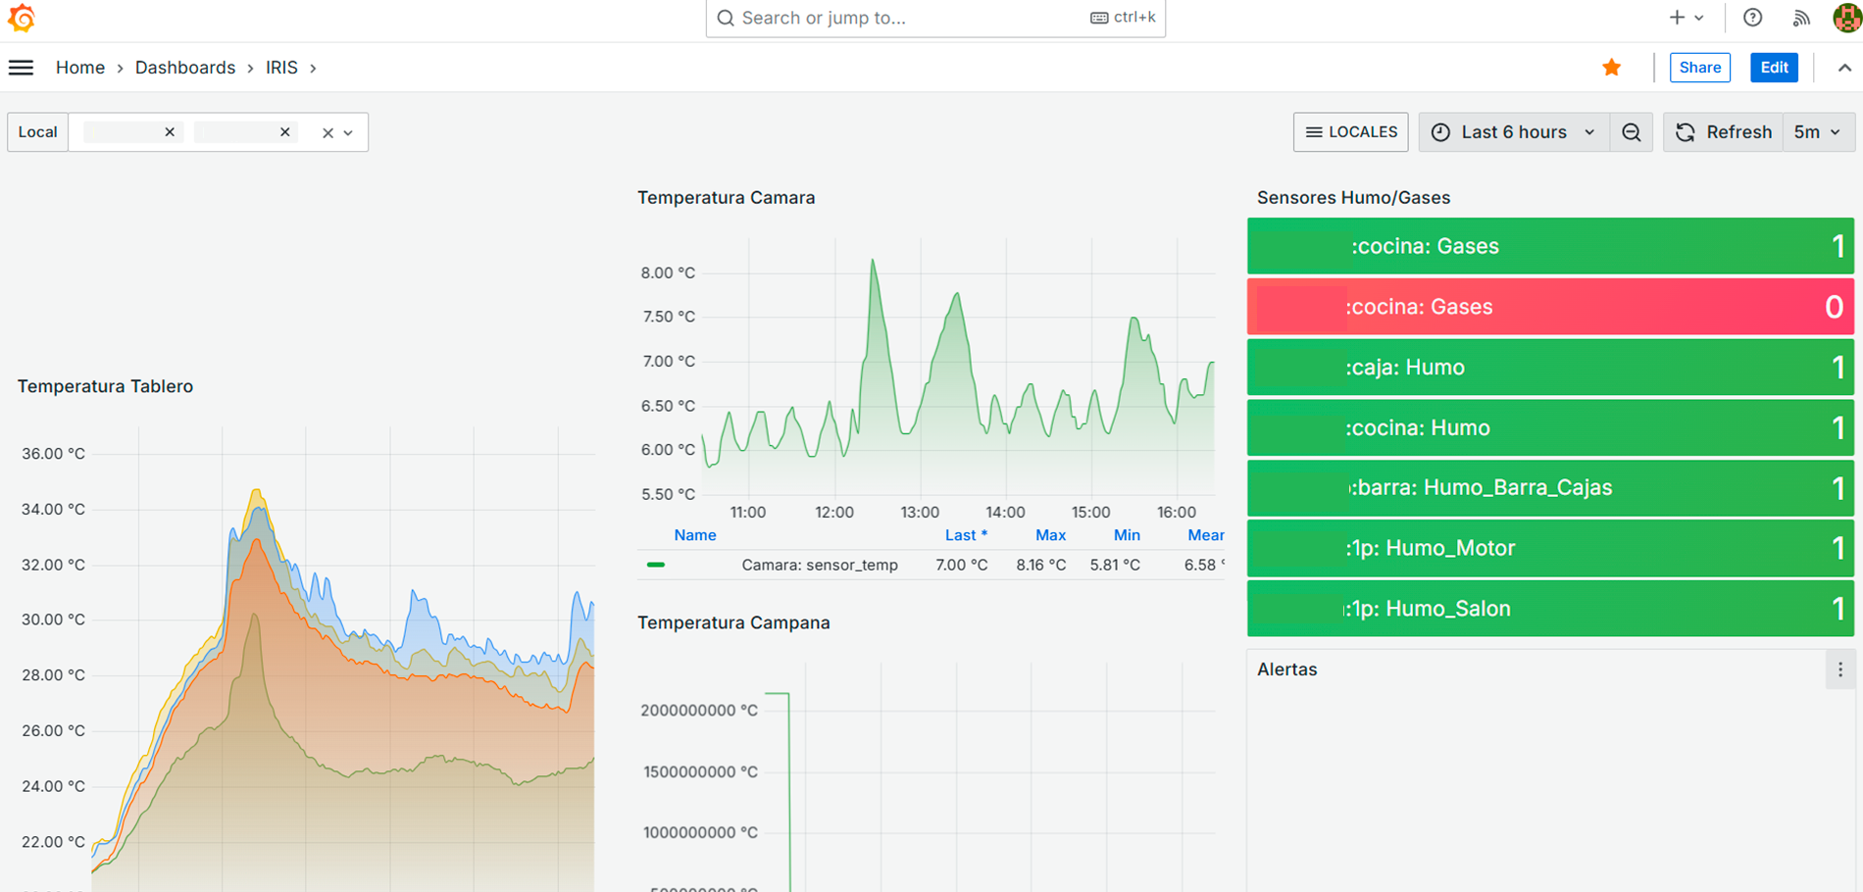The image size is (1863, 892).
Task: Unstar the IRIS dashboard
Action: pyautogui.click(x=1611, y=68)
